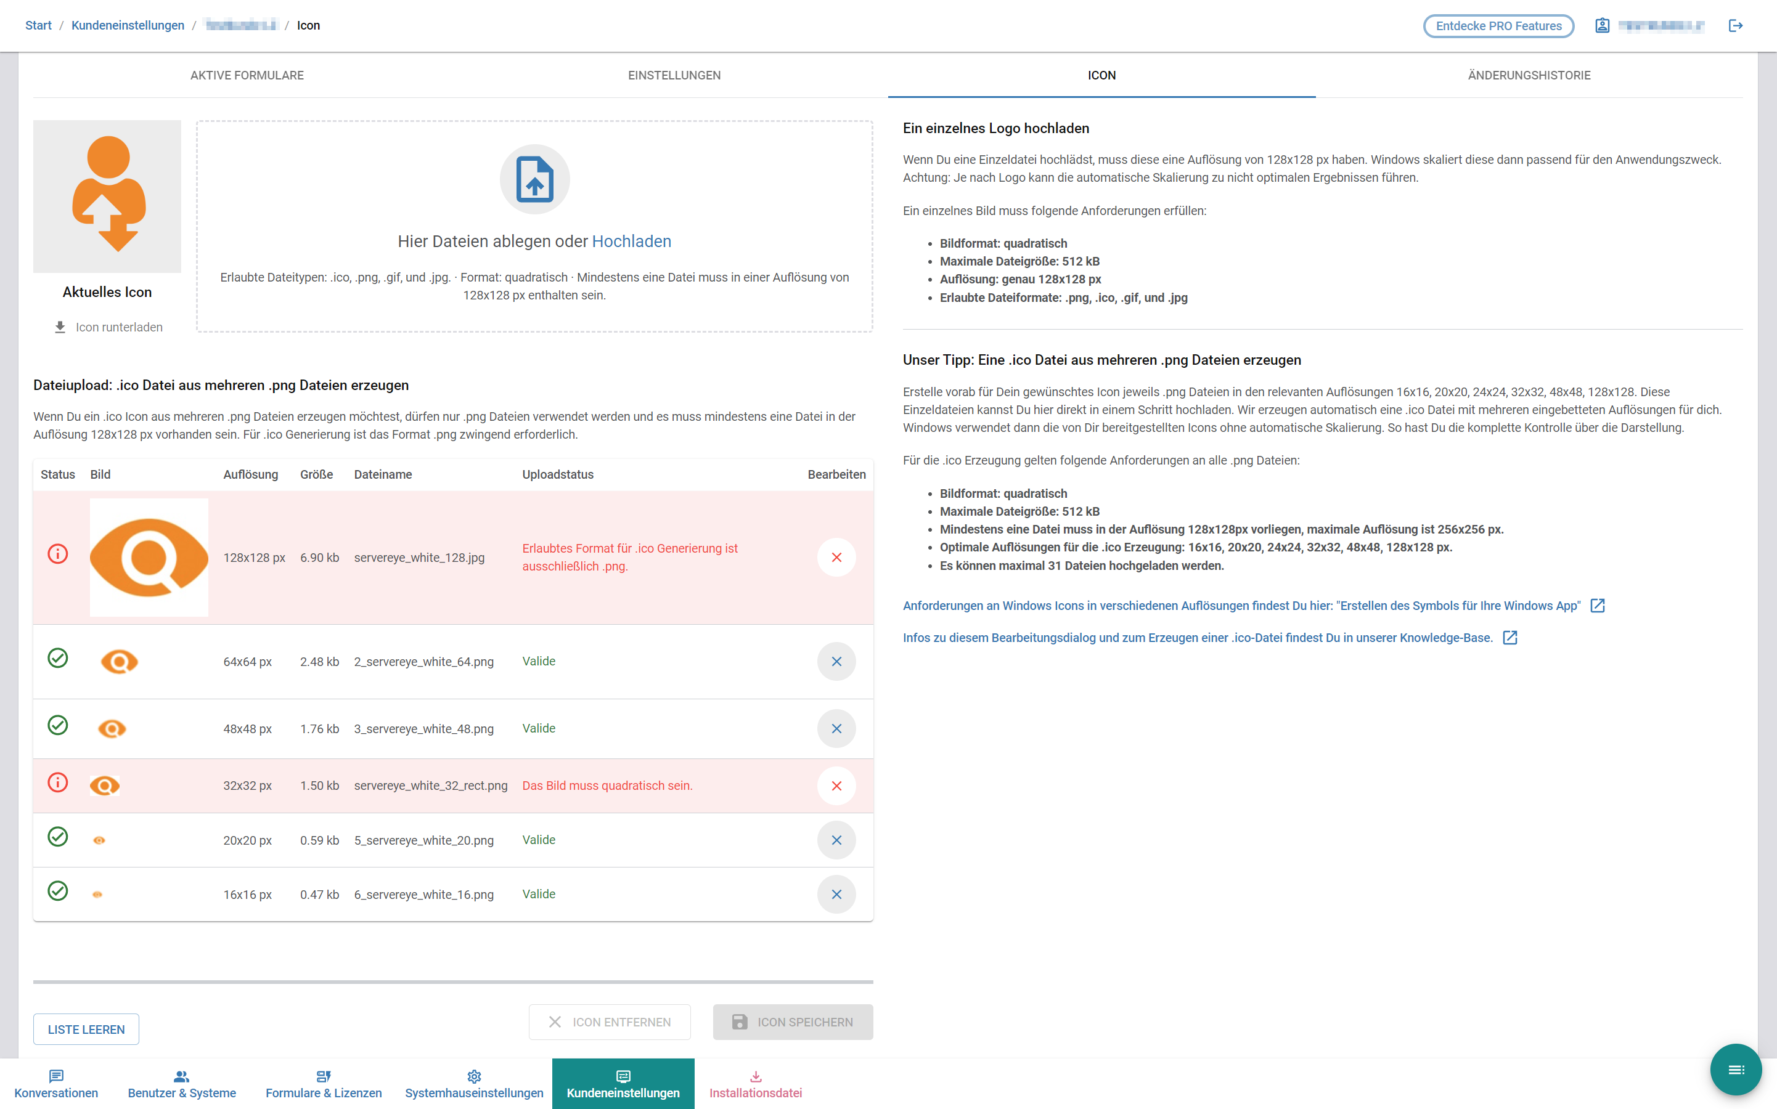Navigate to Benutzer & Systeme
Viewport: 1777px width, 1109px height.
point(181,1084)
